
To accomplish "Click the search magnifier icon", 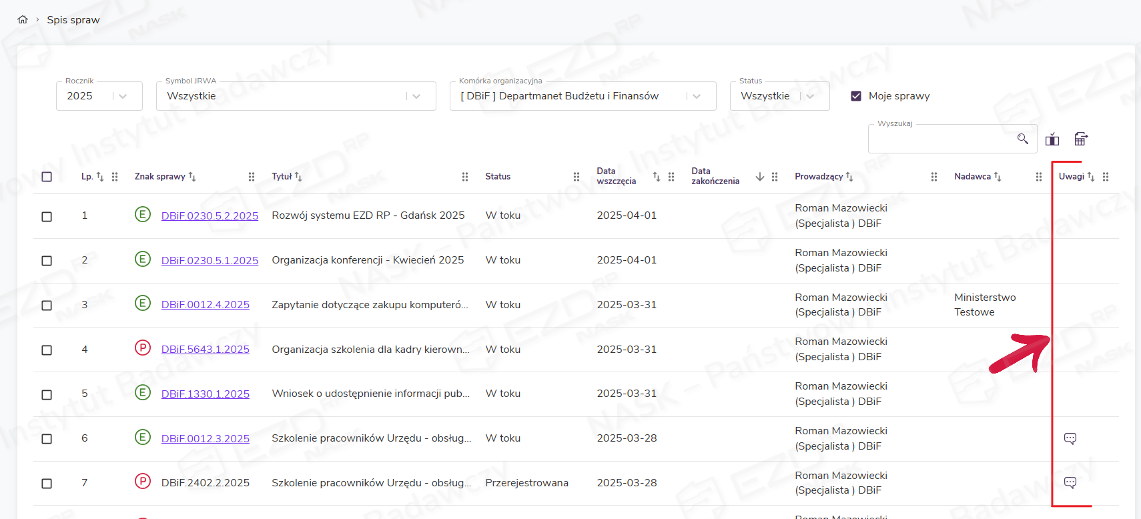I will (x=1022, y=139).
